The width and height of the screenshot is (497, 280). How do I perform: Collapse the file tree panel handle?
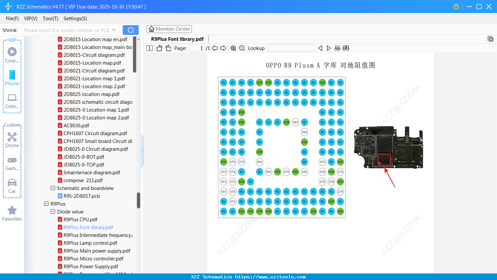pyautogui.click(x=142, y=151)
